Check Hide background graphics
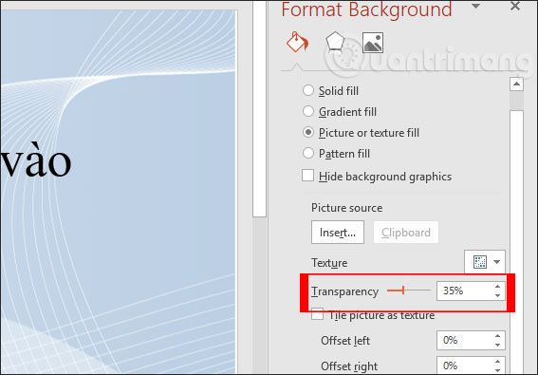This screenshot has height=375, width=538. click(307, 176)
